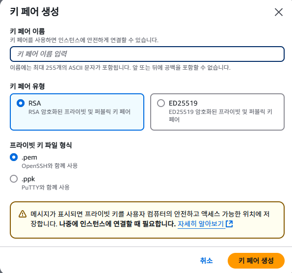Focus the 키 페어 이름 입력 field
This screenshot has height=273, width=292.
tap(147, 54)
